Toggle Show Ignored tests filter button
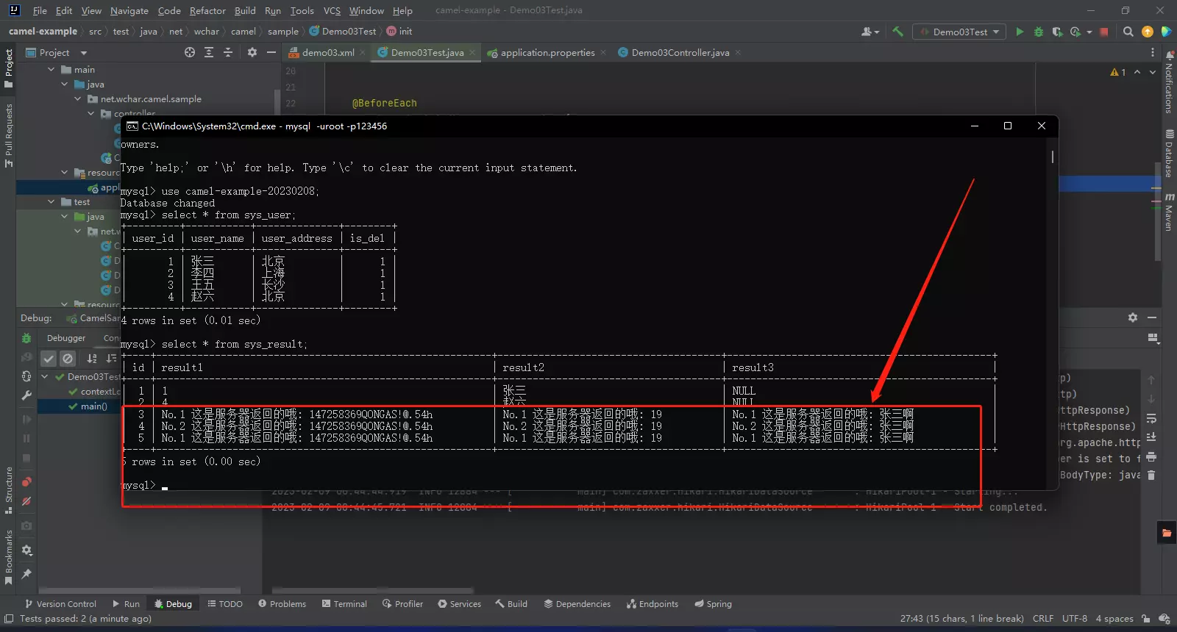This screenshot has height=632, width=1177. click(x=68, y=359)
